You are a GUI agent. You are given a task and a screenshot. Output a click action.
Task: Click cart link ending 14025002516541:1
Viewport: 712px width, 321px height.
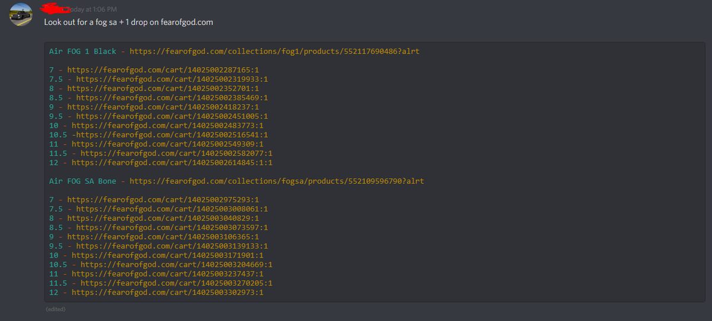click(172, 135)
